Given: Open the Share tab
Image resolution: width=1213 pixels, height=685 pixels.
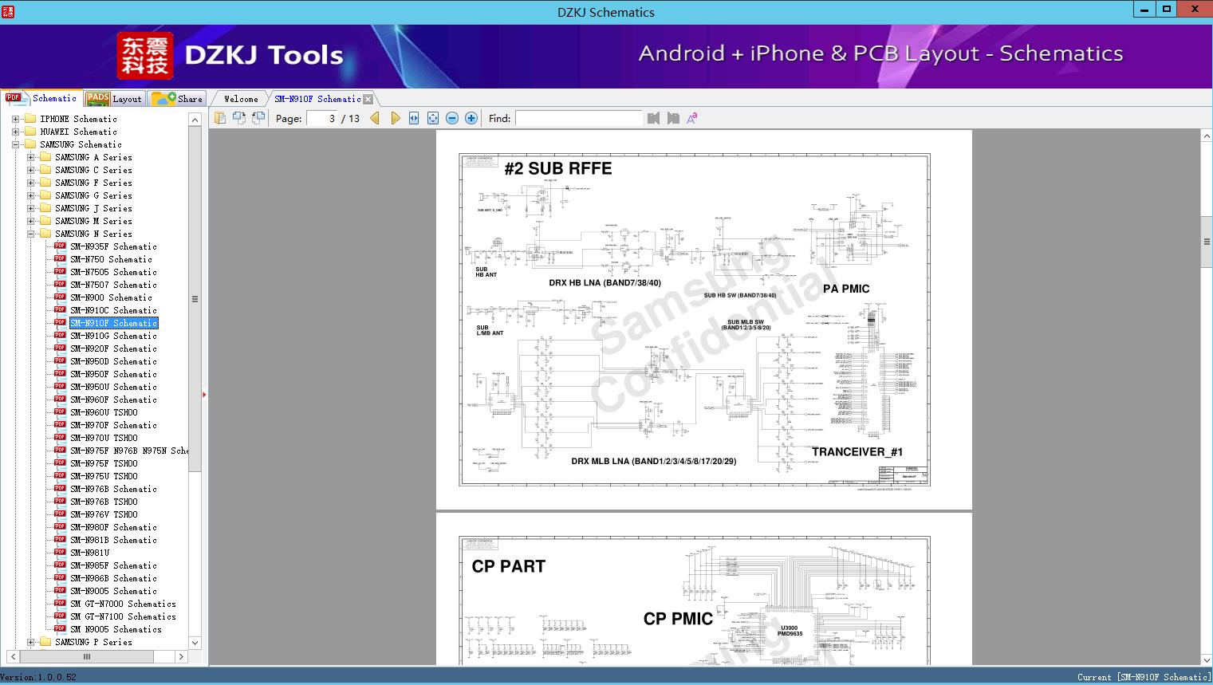Looking at the screenshot, I should pyautogui.click(x=177, y=99).
